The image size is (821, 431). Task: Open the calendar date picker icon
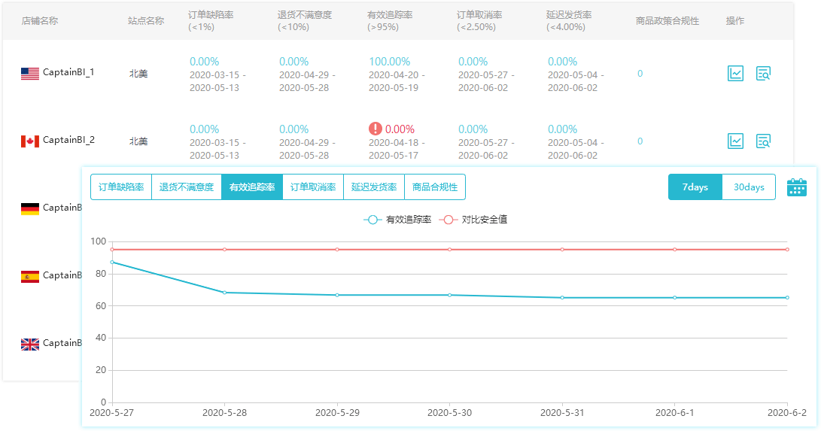pyautogui.click(x=796, y=187)
